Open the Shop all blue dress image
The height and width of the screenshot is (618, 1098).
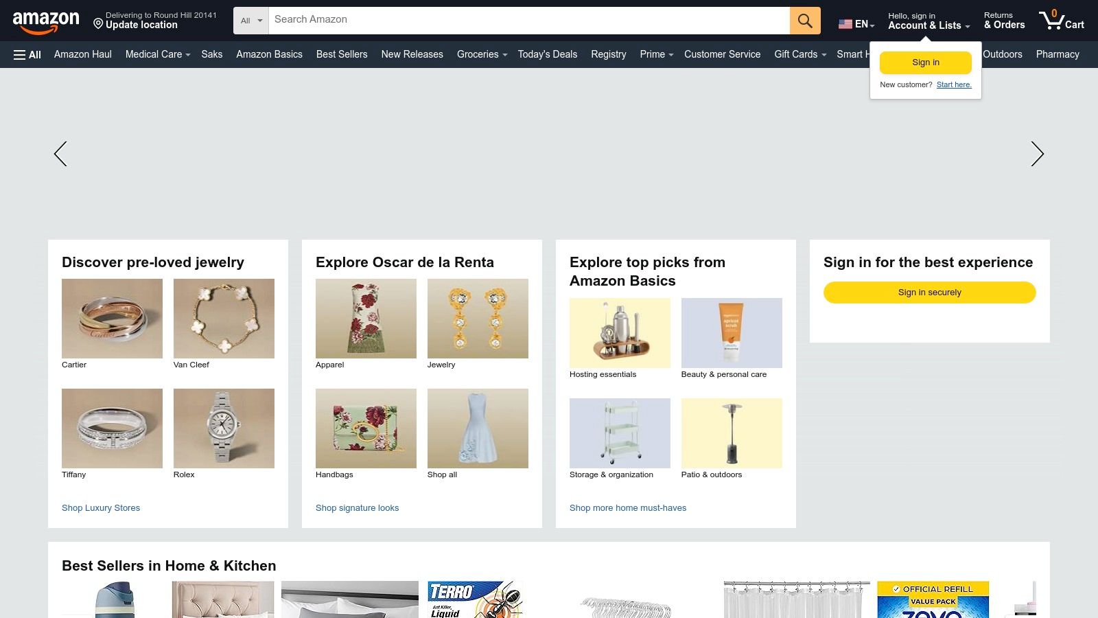pos(478,428)
